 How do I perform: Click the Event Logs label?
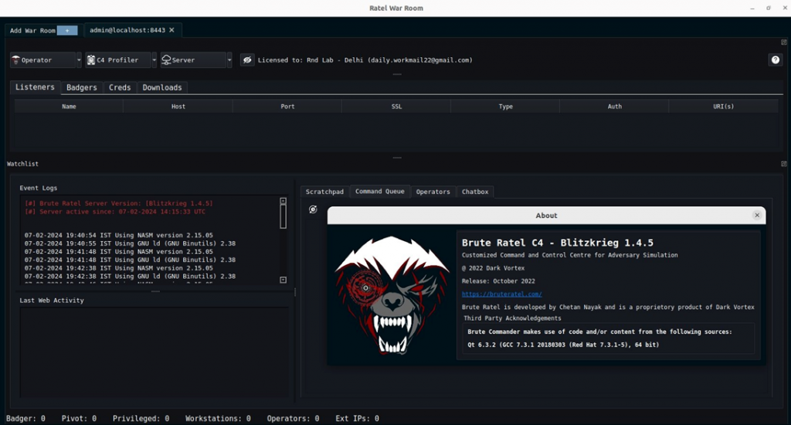39,188
